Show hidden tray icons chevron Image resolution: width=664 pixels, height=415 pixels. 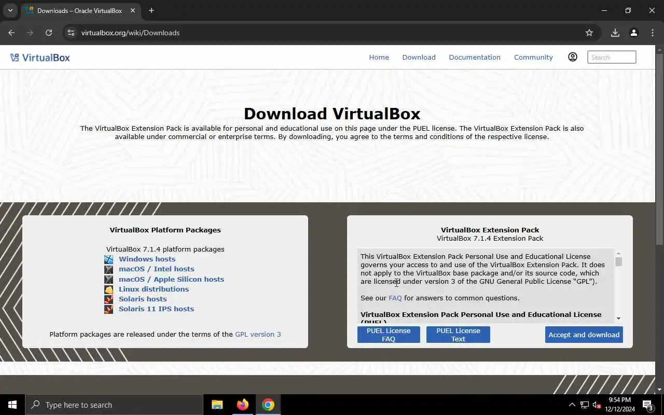click(x=572, y=405)
